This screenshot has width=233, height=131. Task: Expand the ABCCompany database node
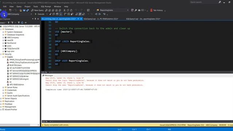pyautogui.click(x=3, y=37)
